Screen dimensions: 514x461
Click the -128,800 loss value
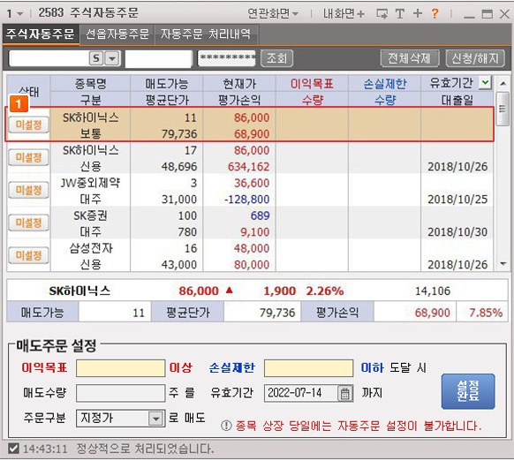point(246,199)
